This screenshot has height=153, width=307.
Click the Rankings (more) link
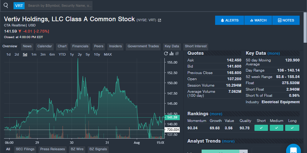(216, 114)
